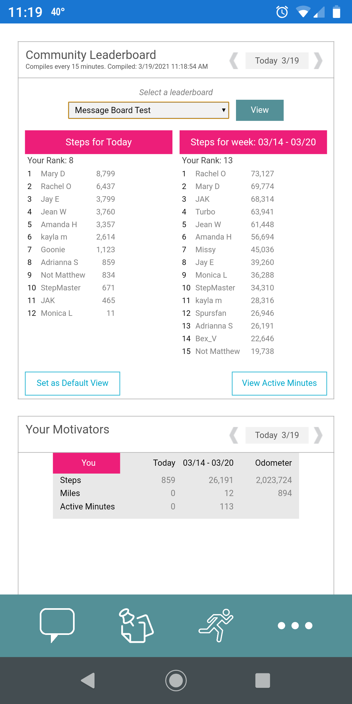Image resolution: width=352 pixels, height=704 pixels.
Task: Expand the Message Board Test dropdown
Action: tap(149, 110)
